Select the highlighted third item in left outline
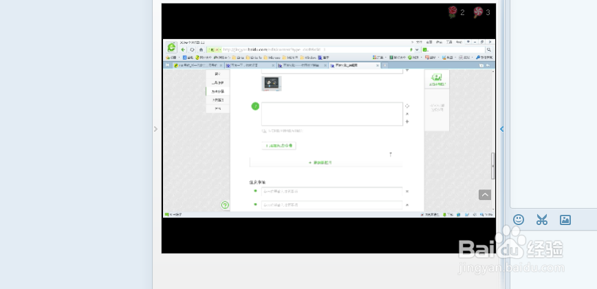 [x=218, y=91]
